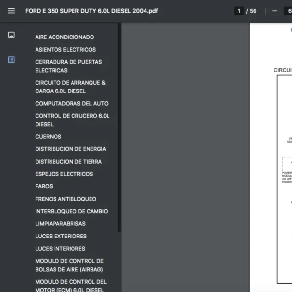This screenshot has width=292, height=292.
Task: Select CIRCUITO DE ARRANQUE & CARGA bookmark
Action: point(71,87)
